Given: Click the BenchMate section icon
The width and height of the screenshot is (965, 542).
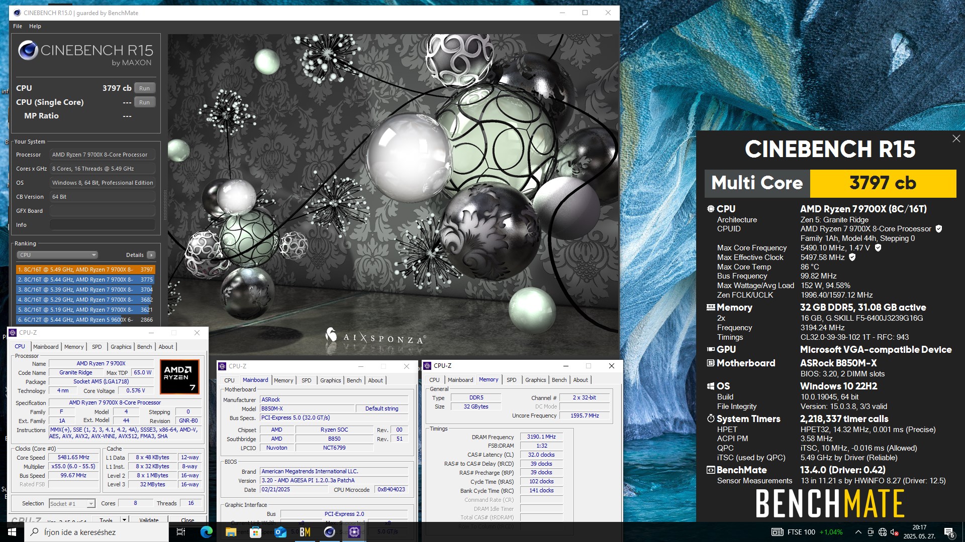Looking at the screenshot, I should 711,470.
